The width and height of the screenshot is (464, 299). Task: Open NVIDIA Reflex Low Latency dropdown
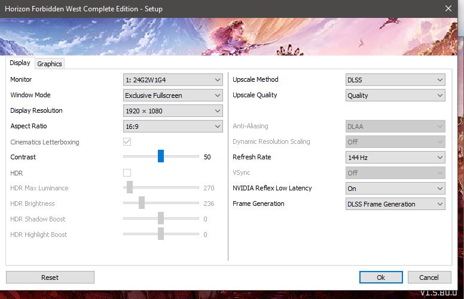395,189
